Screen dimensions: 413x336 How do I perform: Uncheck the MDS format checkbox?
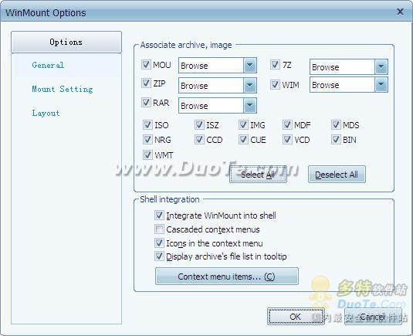[336, 124]
